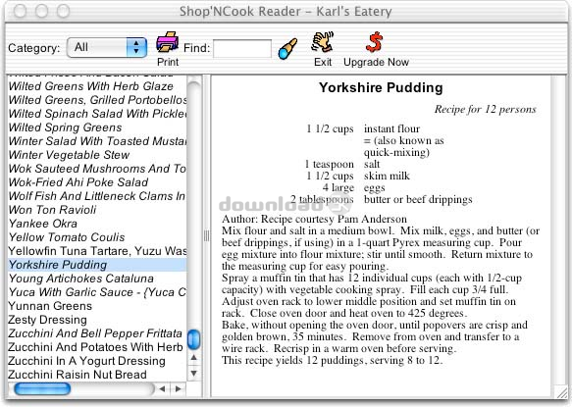Click the recipe list down scroll arrow

tap(194, 373)
